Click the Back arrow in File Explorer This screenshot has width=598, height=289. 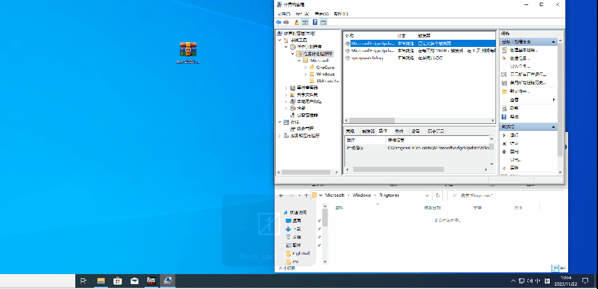[281, 196]
